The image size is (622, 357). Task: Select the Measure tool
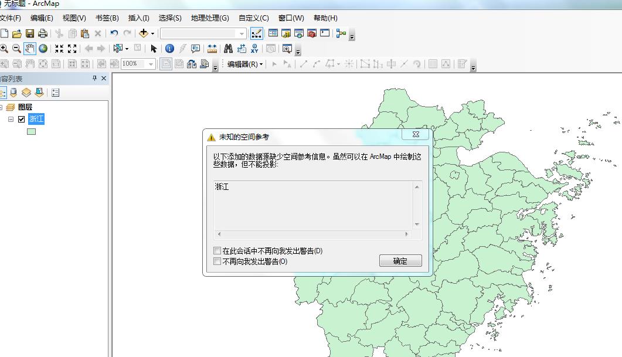click(x=212, y=49)
